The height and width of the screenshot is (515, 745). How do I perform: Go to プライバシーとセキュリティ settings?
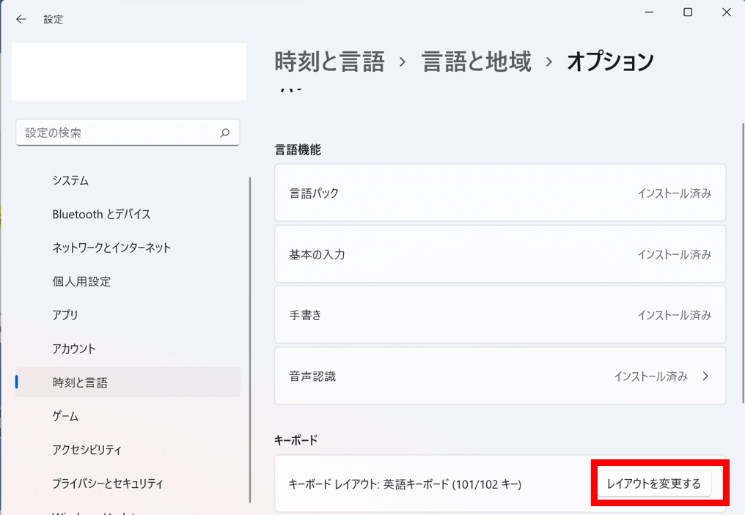[x=108, y=484]
